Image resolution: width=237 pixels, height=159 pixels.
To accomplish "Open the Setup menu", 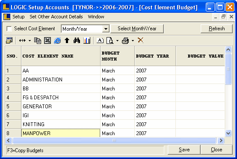I will (18, 17).
